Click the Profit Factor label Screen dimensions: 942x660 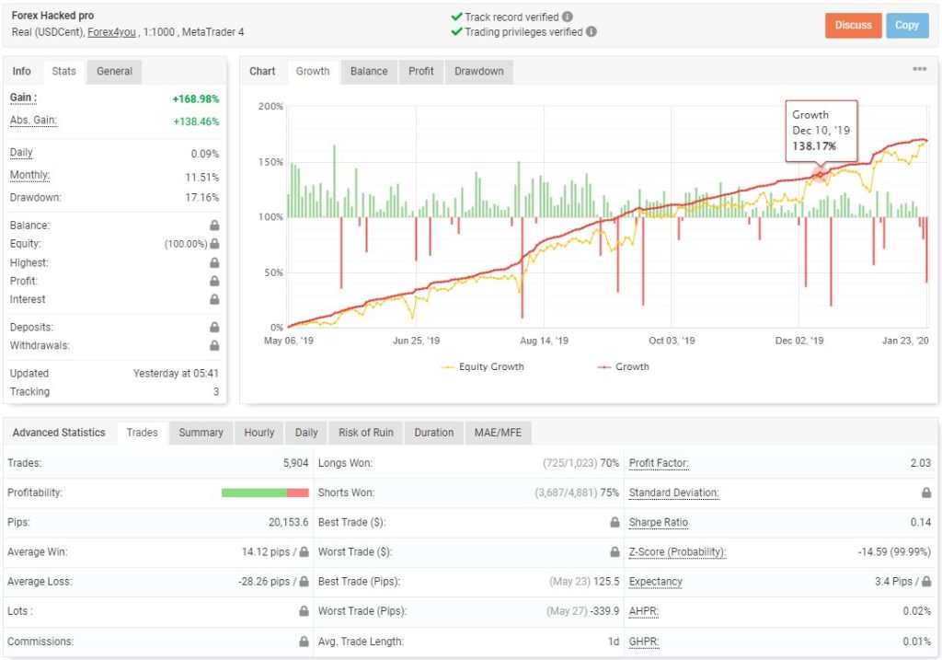click(659, 463)
